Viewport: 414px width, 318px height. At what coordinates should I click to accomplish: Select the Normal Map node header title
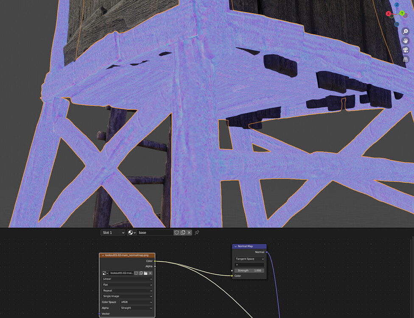tap(245, 246)
